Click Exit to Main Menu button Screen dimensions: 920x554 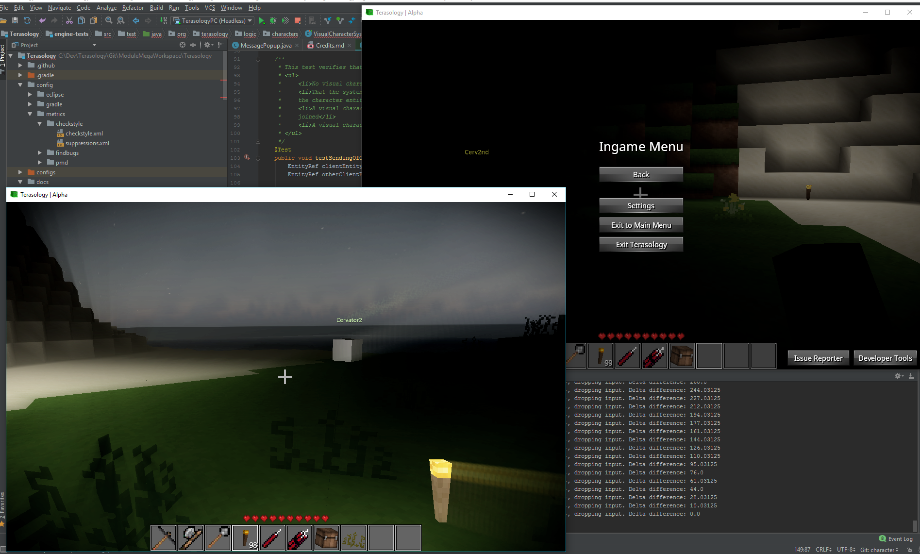point(641,225)
